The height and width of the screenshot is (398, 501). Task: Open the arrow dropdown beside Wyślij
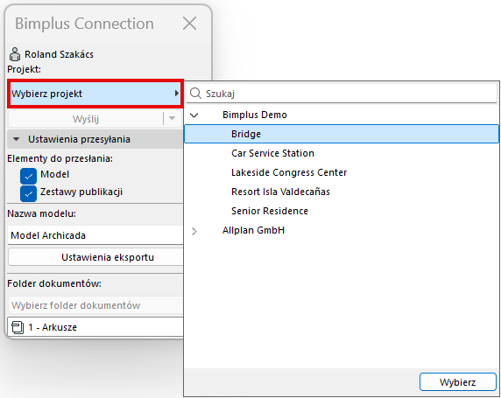pyautogui.click(x=172, y=118)
